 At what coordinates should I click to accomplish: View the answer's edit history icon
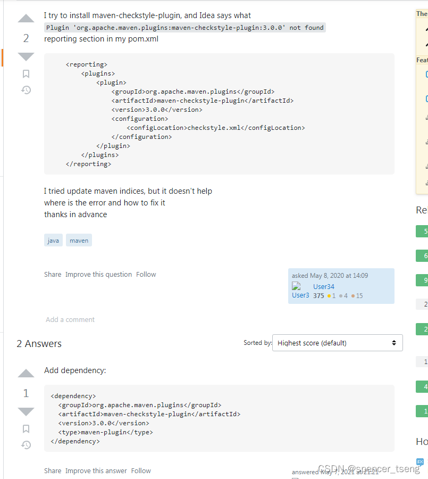coord(26,445)
